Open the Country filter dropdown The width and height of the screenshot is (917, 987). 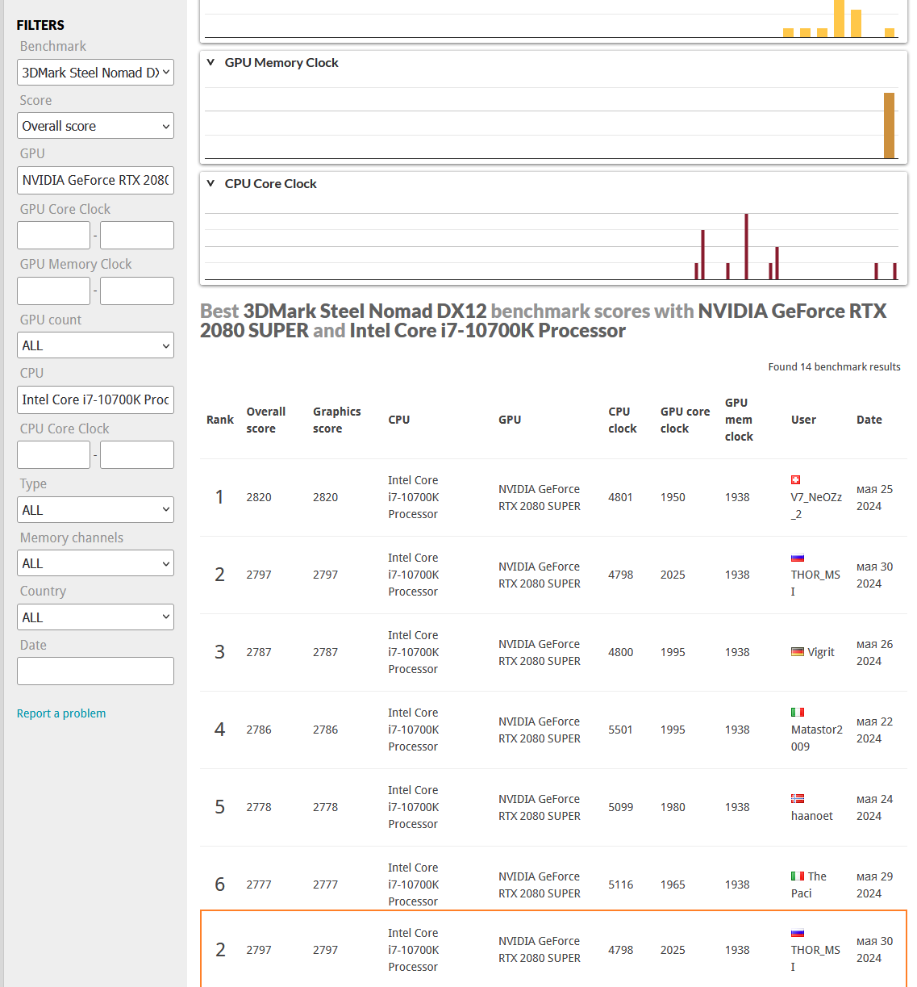[95, 617]
